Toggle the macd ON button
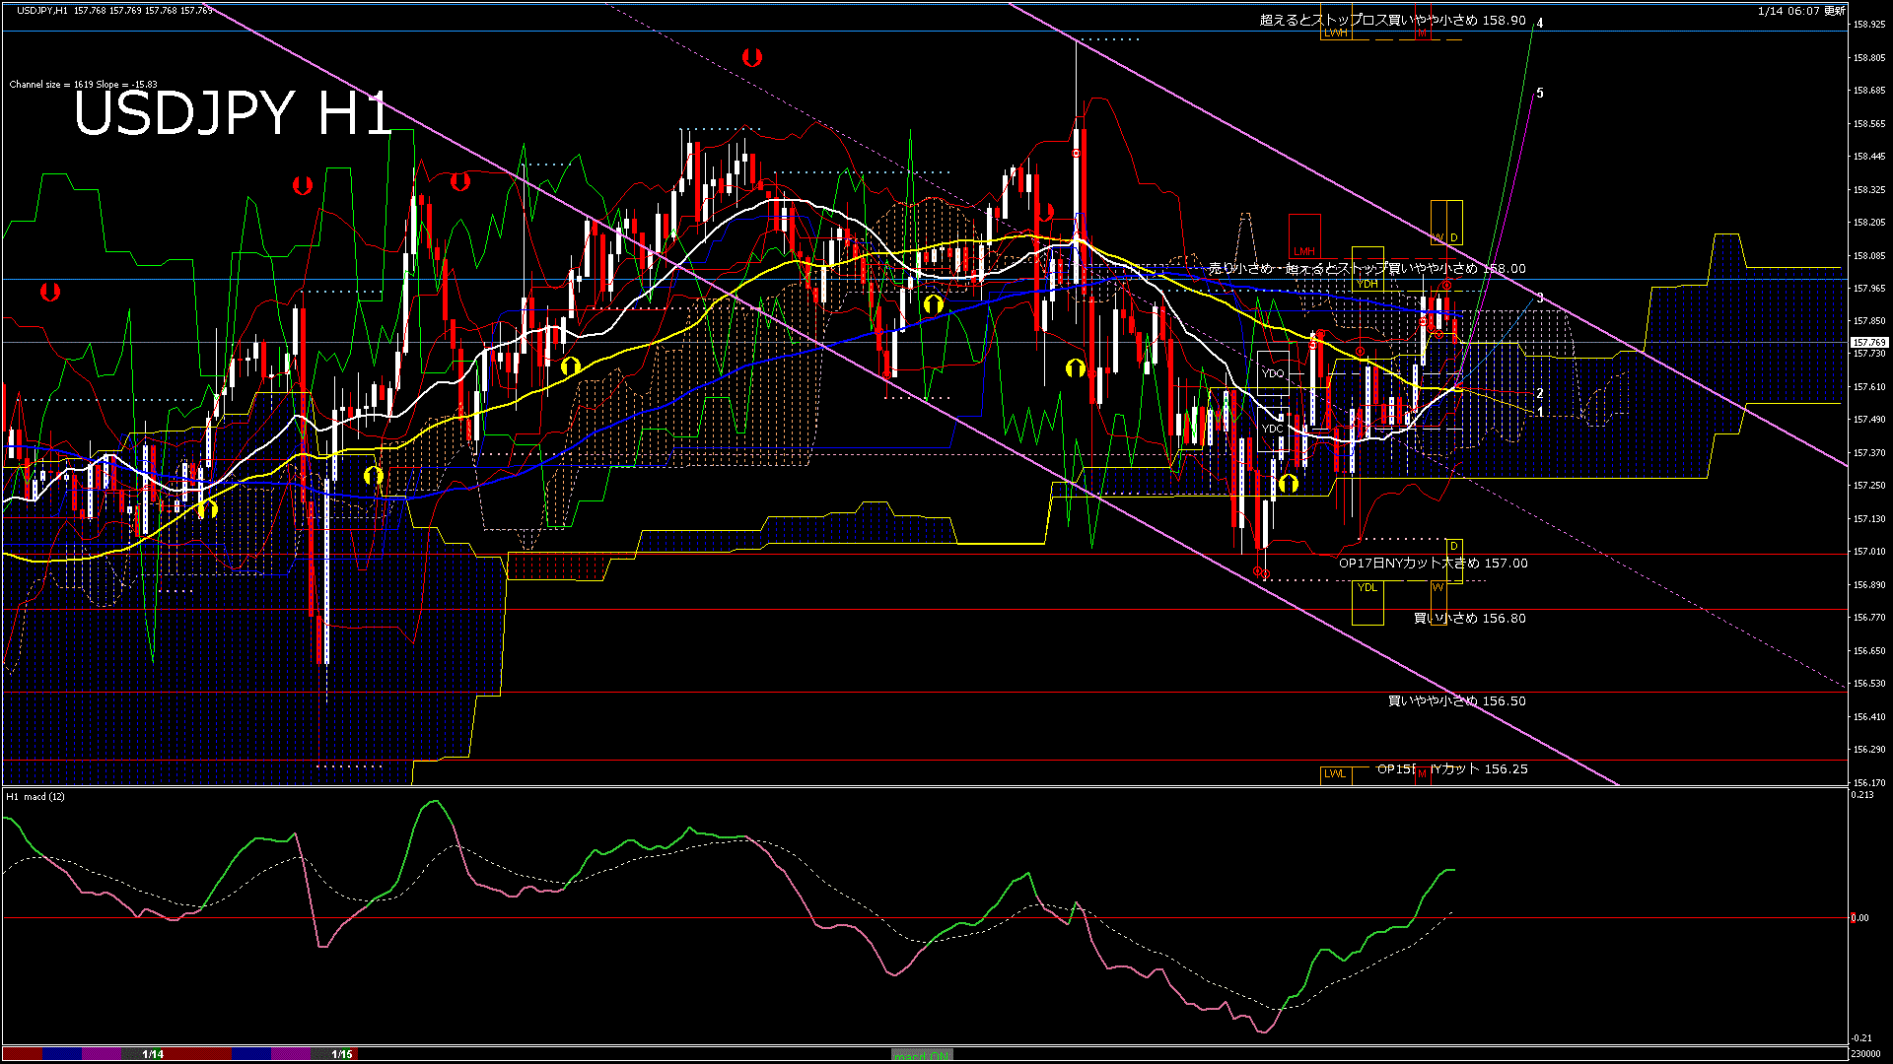Screen dimensions: 1893x1064 click(x=922, y=1055)
